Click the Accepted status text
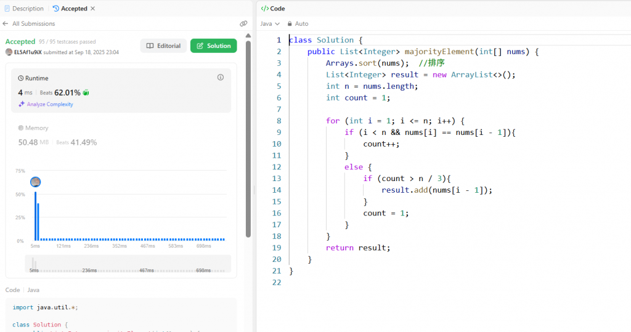This screenshot has width=631, height=332. pyautogui.click(x=20, y=41)
